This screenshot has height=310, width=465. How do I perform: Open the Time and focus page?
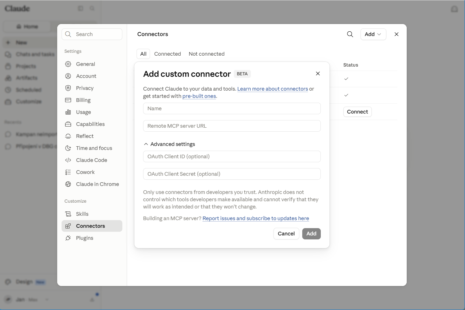tap(92, 148)
